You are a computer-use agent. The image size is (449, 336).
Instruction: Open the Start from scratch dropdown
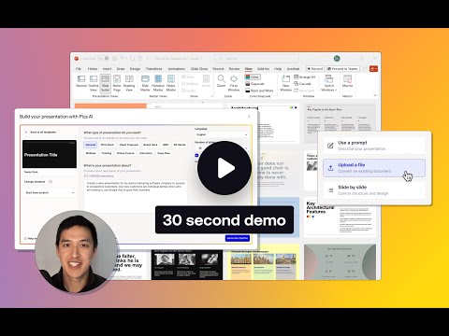(x=50, y=192)
